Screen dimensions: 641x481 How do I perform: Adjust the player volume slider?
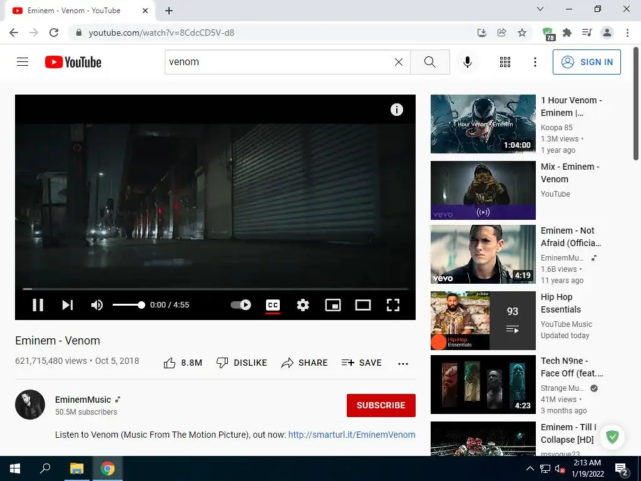click(x=128, y=305)
